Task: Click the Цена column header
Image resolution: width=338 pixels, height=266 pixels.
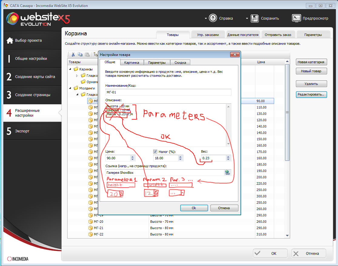Action: tap(261, 62)
